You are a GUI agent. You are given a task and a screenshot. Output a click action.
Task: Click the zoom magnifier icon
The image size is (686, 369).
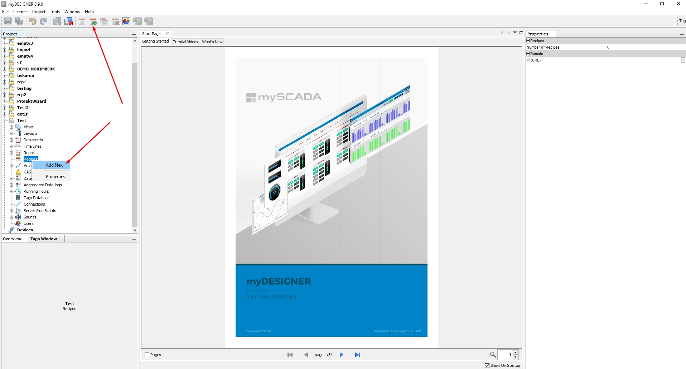[493, 355]
